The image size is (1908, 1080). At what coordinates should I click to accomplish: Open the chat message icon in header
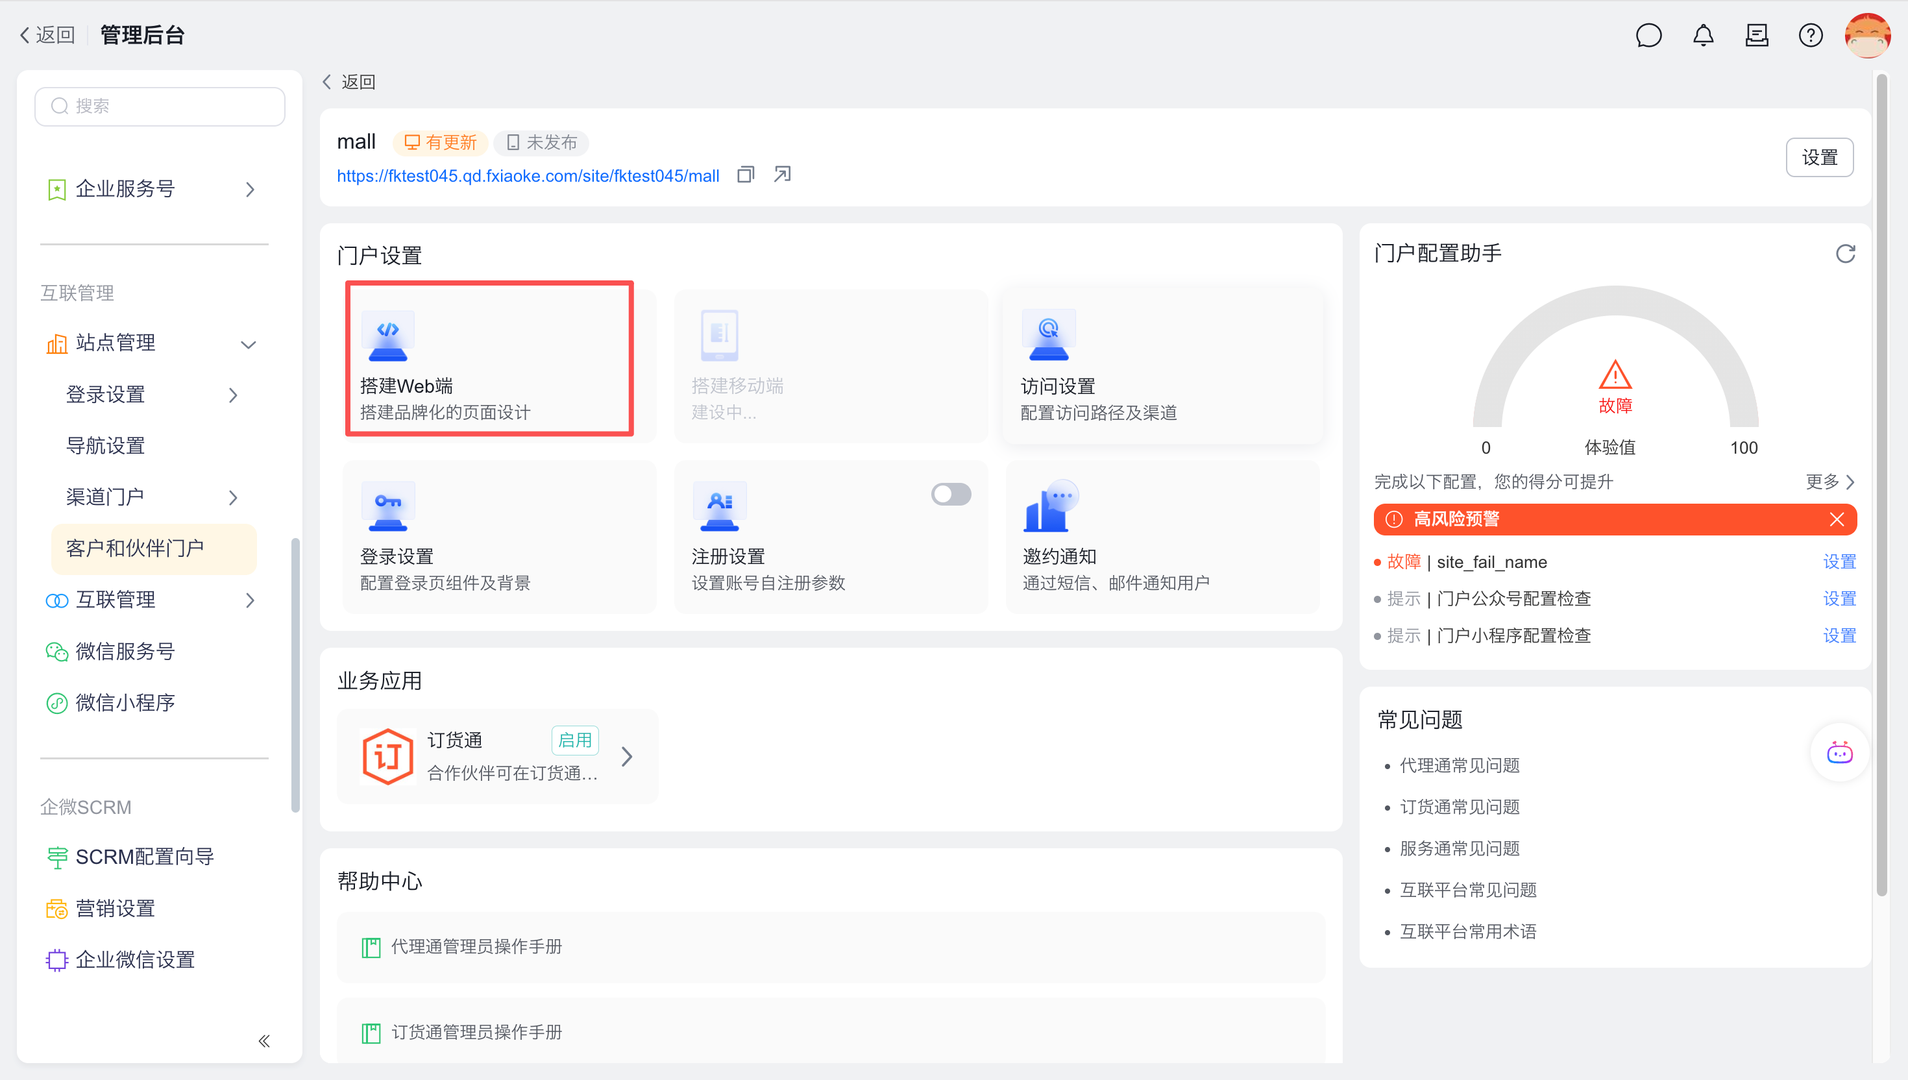pyautogui.click(x=1648, y=36)
